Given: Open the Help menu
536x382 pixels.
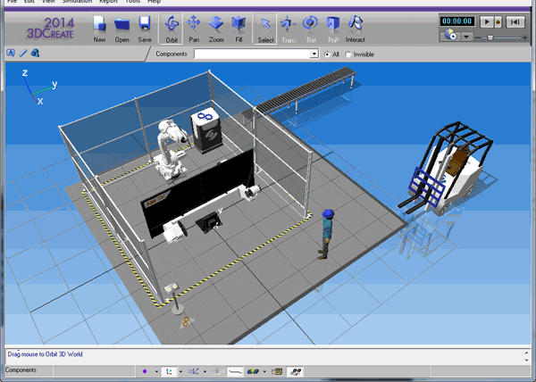Looking at the screenshot, I should [155, 3].
